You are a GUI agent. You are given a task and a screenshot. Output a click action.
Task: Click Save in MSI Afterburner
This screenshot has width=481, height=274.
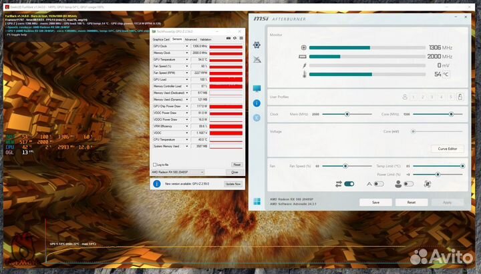pos(375,203)
